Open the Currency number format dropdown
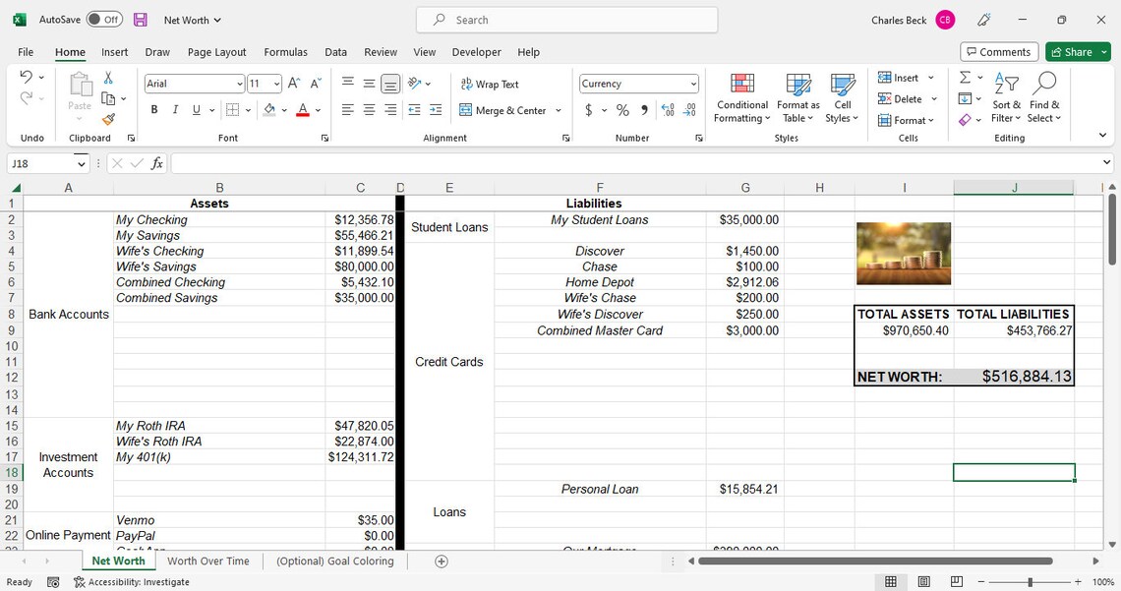 click(x=693, y=84)
